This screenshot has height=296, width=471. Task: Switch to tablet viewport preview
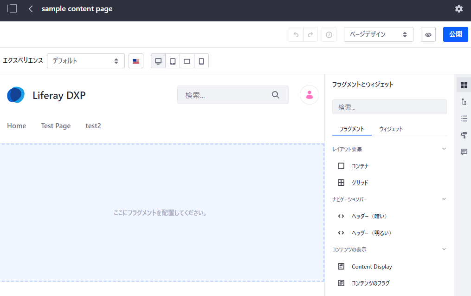[x=173, y=61]
